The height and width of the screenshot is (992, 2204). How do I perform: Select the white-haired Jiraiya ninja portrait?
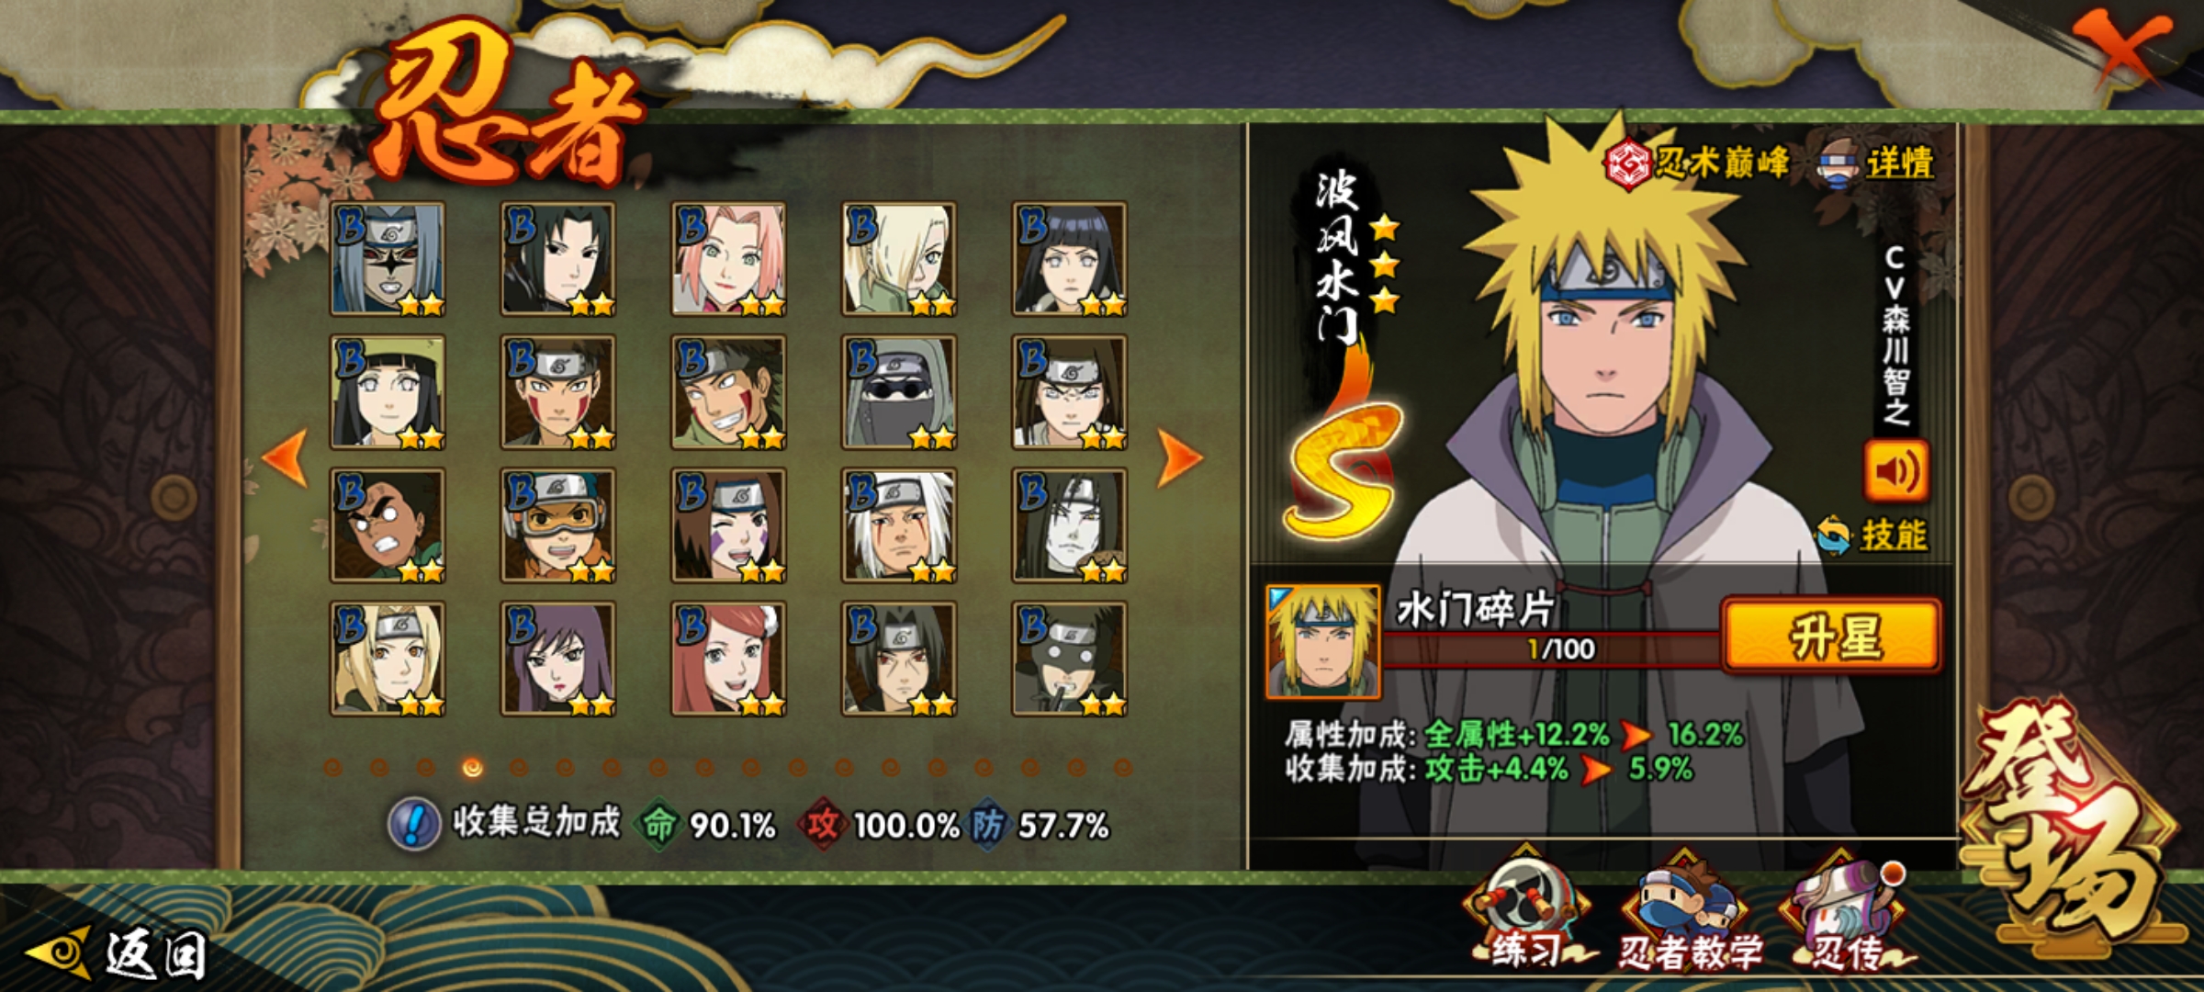click(899, 525)
